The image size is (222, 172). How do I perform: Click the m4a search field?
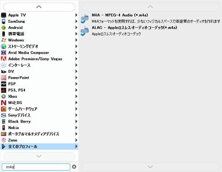[36, 167]
